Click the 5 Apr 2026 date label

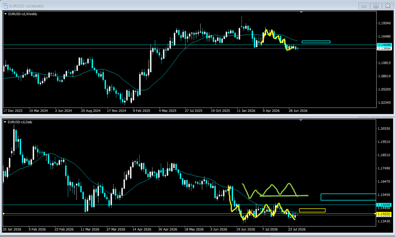coord(271,111)
